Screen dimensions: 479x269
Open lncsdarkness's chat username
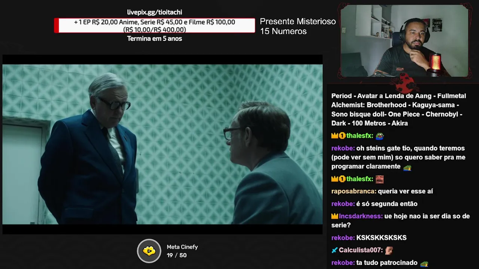click(x=361, y=216)
